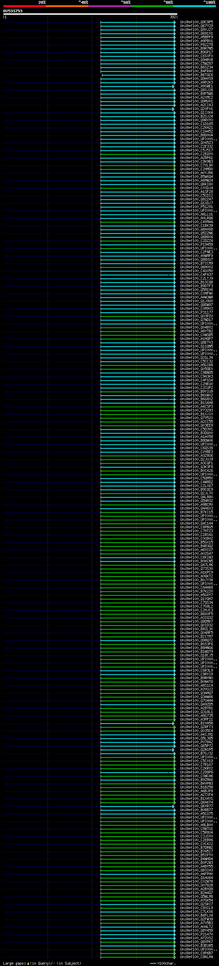Click label UniRef100_Q6YR77
The image size is (219, 966).
point(196,806)
